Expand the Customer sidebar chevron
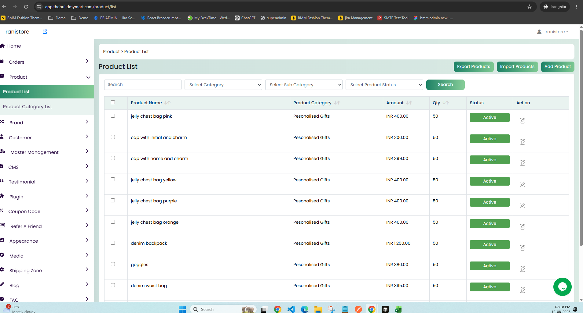The image size is (583, 313). click(87, 137)
